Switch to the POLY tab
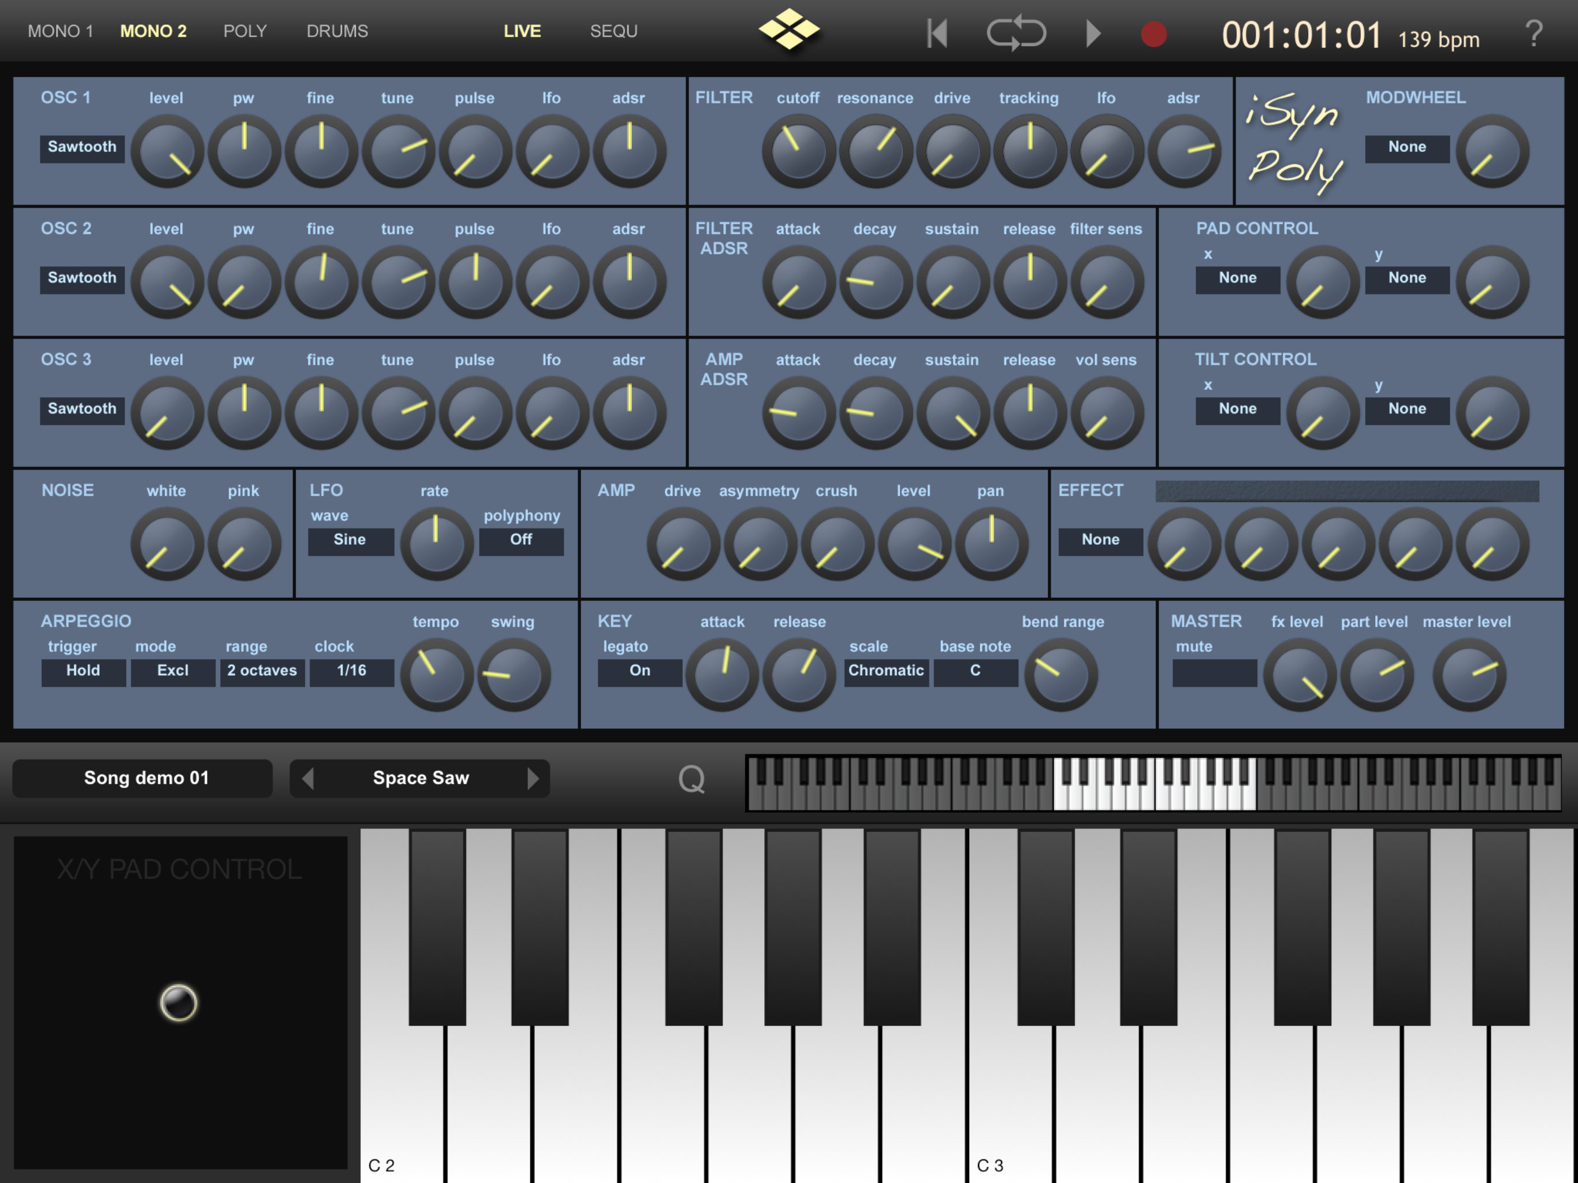This screenshot has width=1578, height=1183. point(245,31)
